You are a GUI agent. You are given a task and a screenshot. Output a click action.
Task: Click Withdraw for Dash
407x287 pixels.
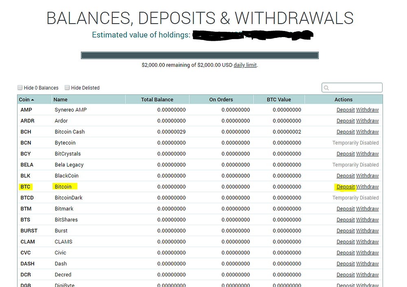pyautogui.click(x=367, y=264)
